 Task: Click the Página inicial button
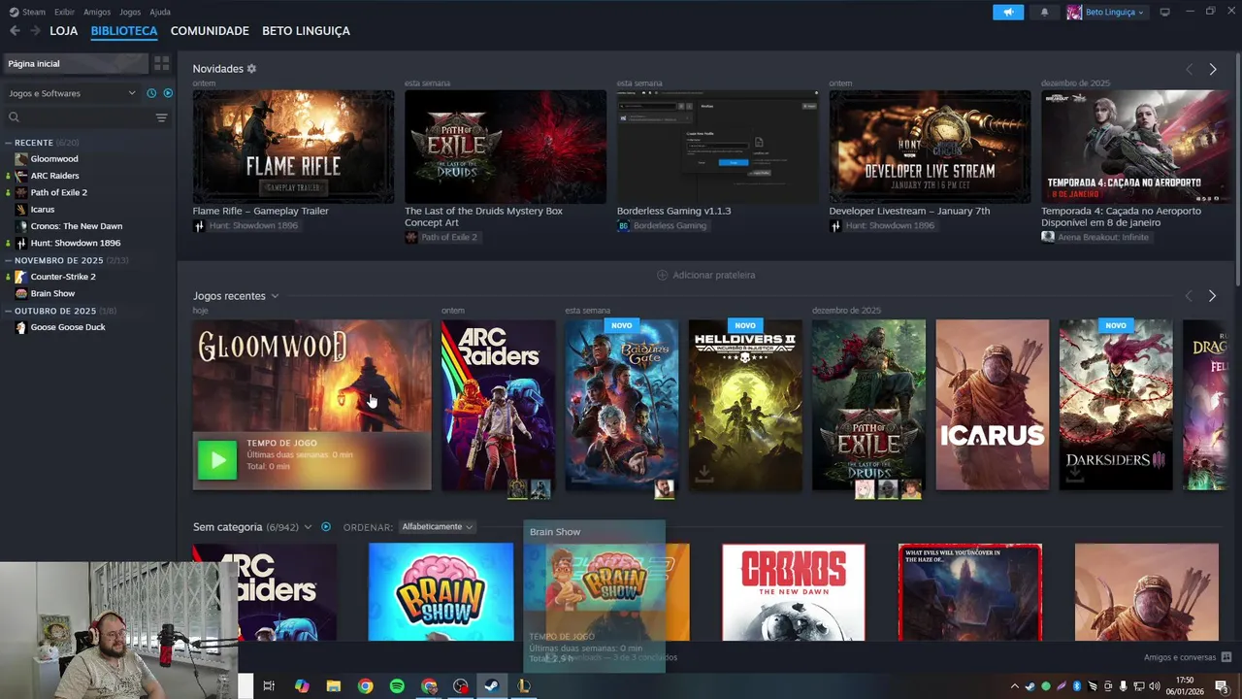76,63
